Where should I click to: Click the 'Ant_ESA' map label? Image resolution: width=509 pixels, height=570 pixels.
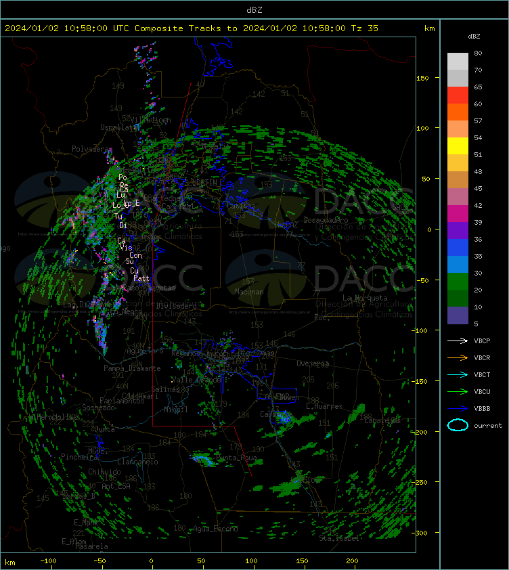point(116,486)
